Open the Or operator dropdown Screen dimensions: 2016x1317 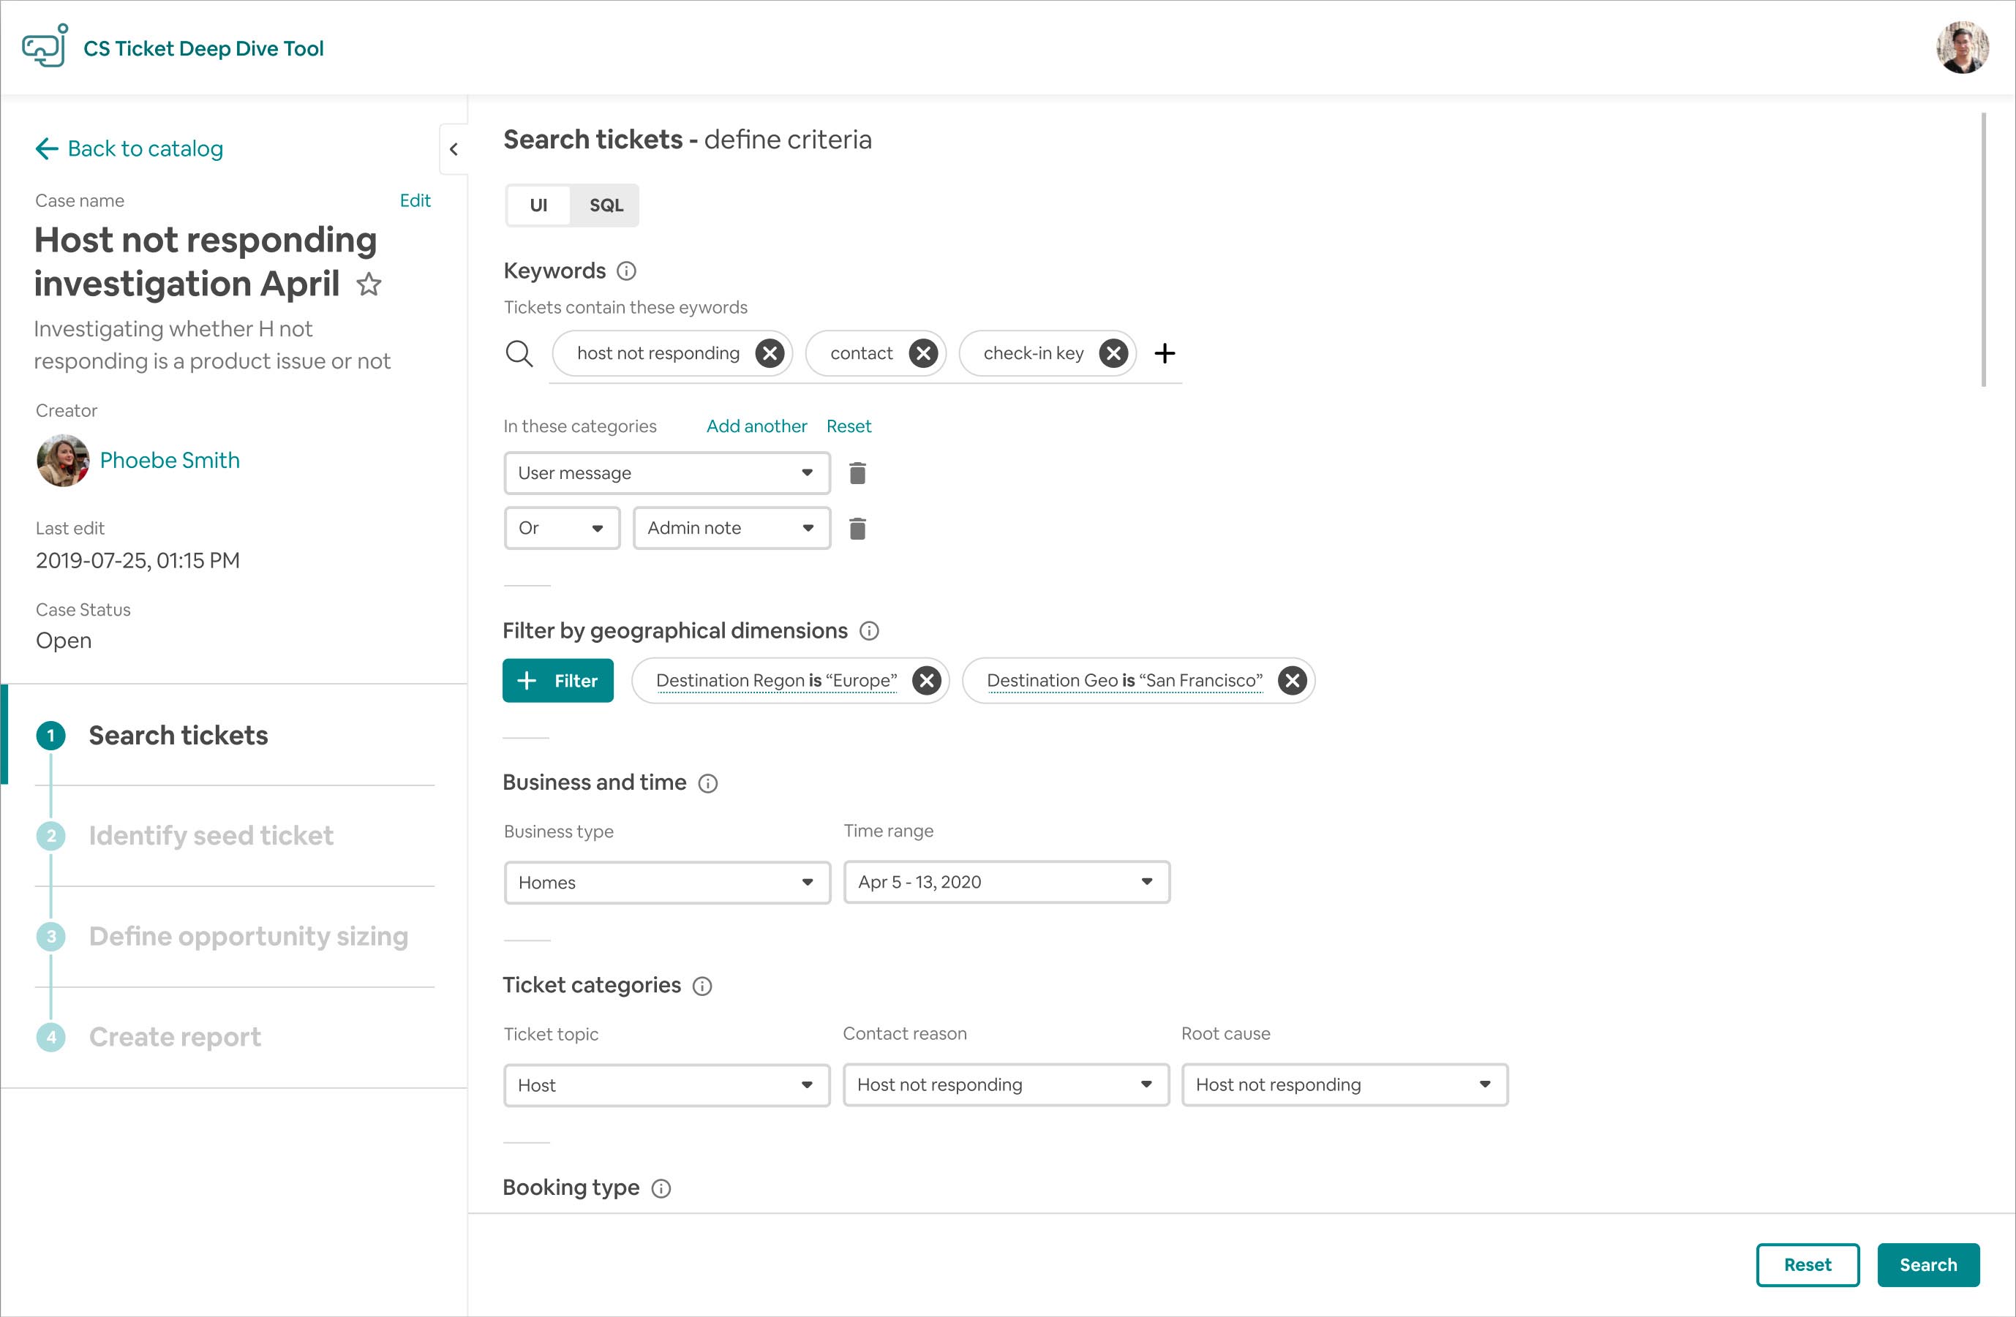pyautogui.click(x=562, y=529)
